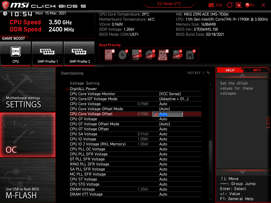Switch to the INFO tab
Screen dimensions: 271x203
pyautogui.click(x=257, y=70)
